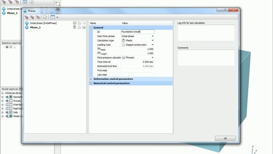
Task: Click the Selection explorer panel header
Action: click(12, 43)
